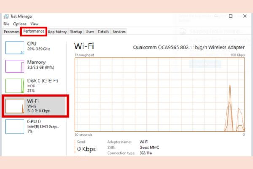Select Disk 0 (C: E: F:) entry
The height and width of the screenshot is (169, 253).
pyautogui.click(x=35, y=86)
